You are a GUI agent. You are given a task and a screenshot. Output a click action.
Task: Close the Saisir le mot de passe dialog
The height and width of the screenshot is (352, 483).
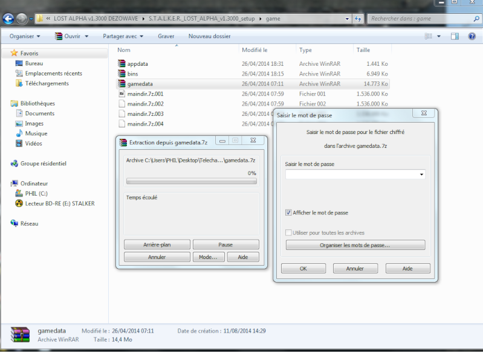click(424, 114)
